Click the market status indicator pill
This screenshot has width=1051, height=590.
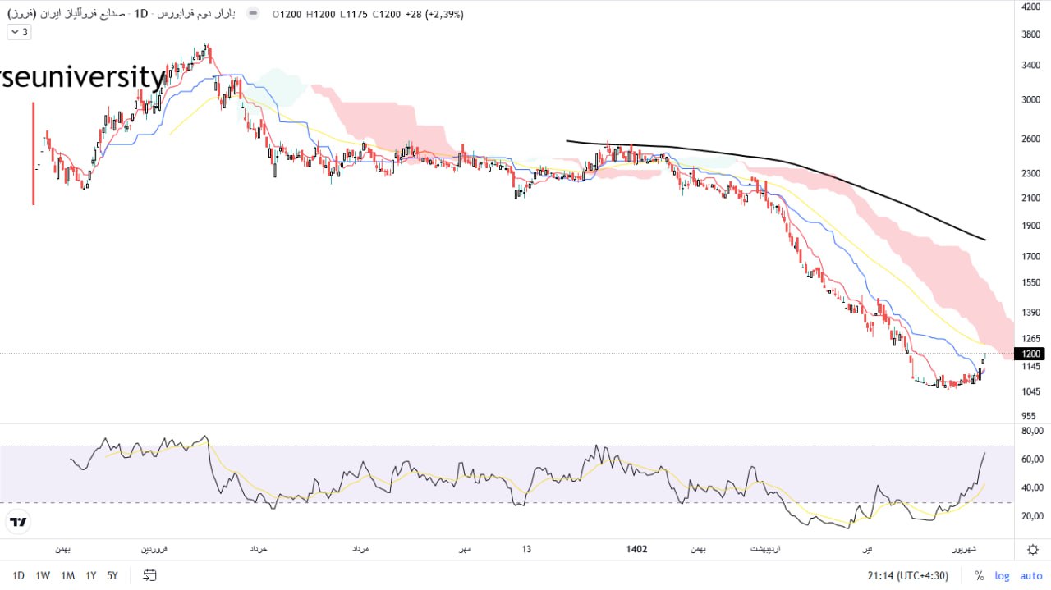[x=253, y=14]
